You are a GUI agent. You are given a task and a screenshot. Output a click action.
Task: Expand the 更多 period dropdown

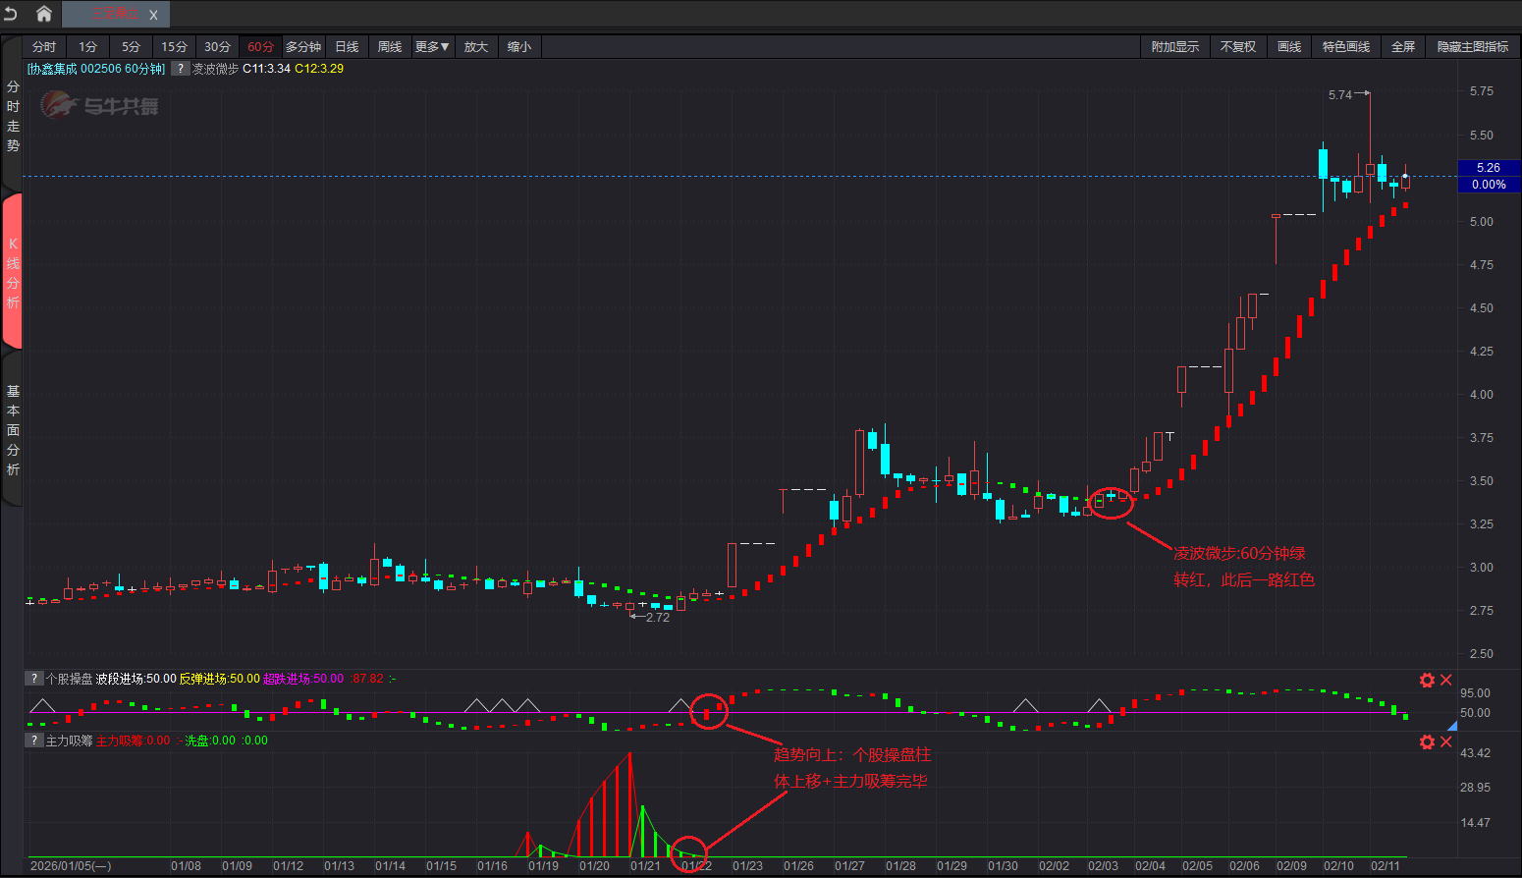(432, 47)
